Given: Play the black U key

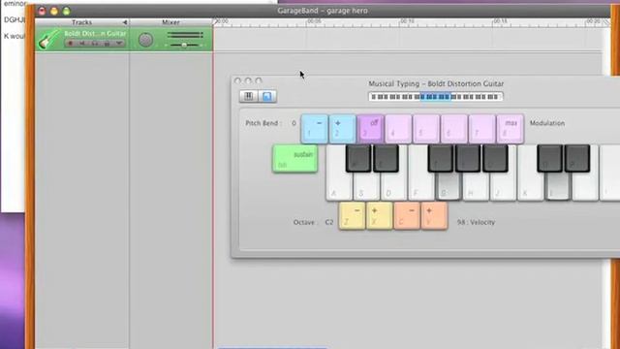Looking at the screenshot, I should 495,158.
